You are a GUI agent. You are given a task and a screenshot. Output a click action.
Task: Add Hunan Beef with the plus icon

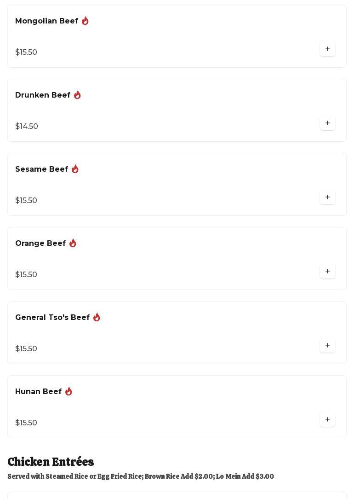coord(327,420)
